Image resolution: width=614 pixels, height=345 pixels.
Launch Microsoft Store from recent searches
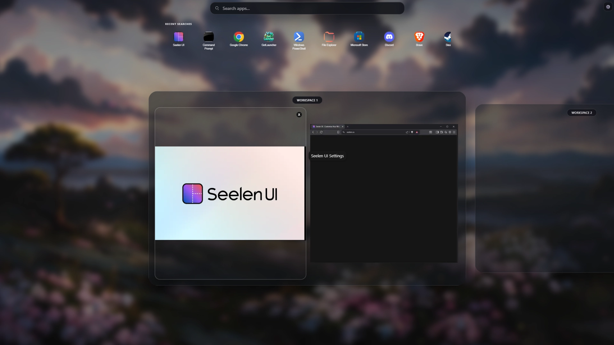[x=359, y=39]
